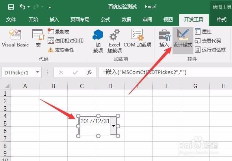
Task: Select column D header
Action: tap(110, 86)
